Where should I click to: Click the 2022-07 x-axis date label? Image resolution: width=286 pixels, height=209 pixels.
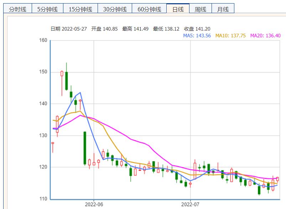click(191, 204)
